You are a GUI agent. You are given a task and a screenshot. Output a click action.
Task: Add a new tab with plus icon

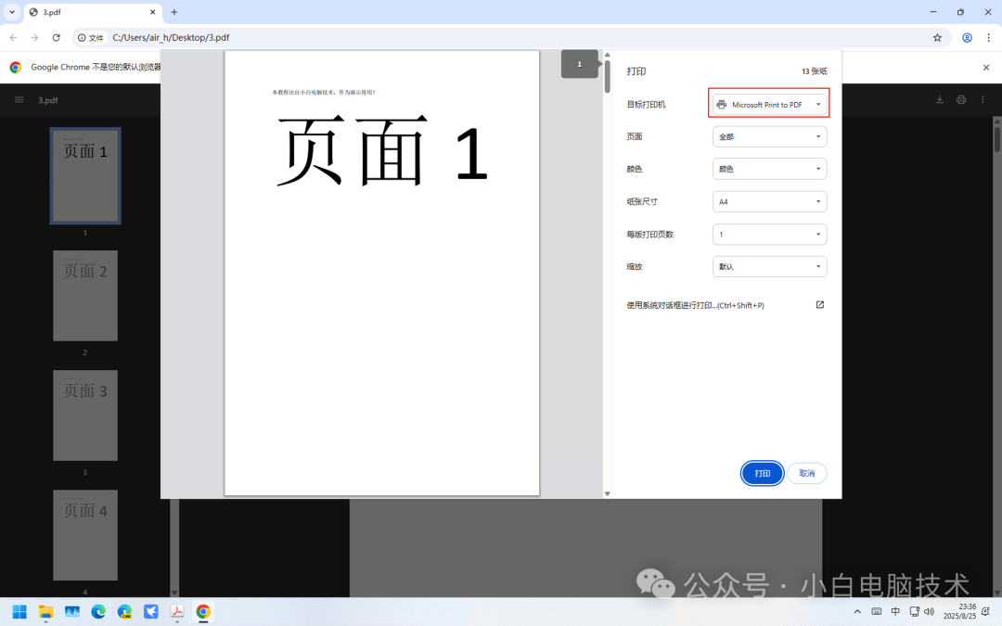pos(173,12)
